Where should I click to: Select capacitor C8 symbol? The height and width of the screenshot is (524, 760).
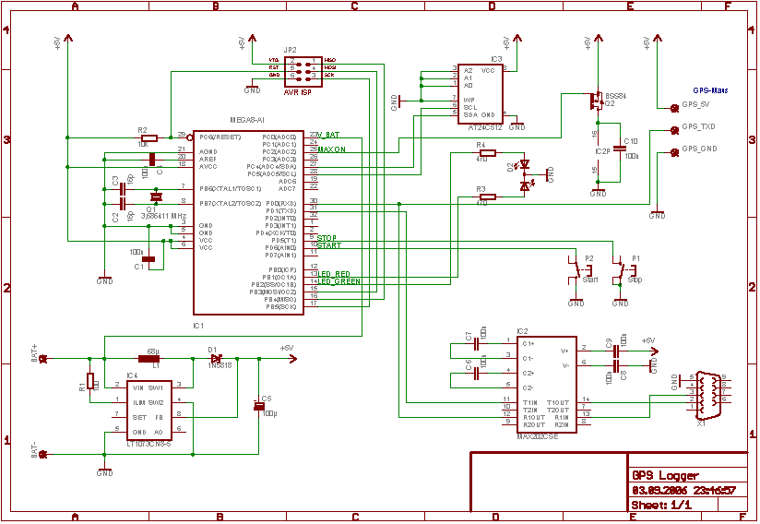617,366
